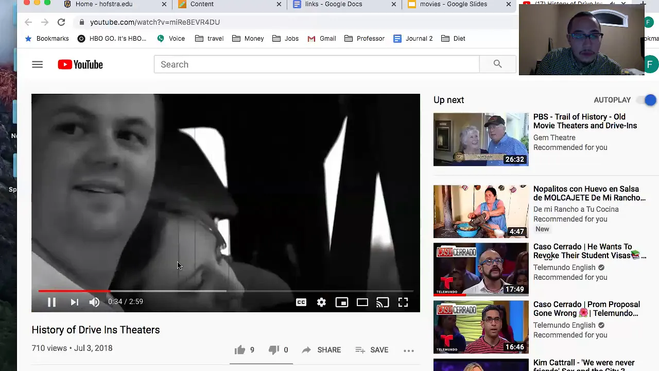This screenshot has height=371, width=659.
Task: Close the Content tab
Action: 279,4
